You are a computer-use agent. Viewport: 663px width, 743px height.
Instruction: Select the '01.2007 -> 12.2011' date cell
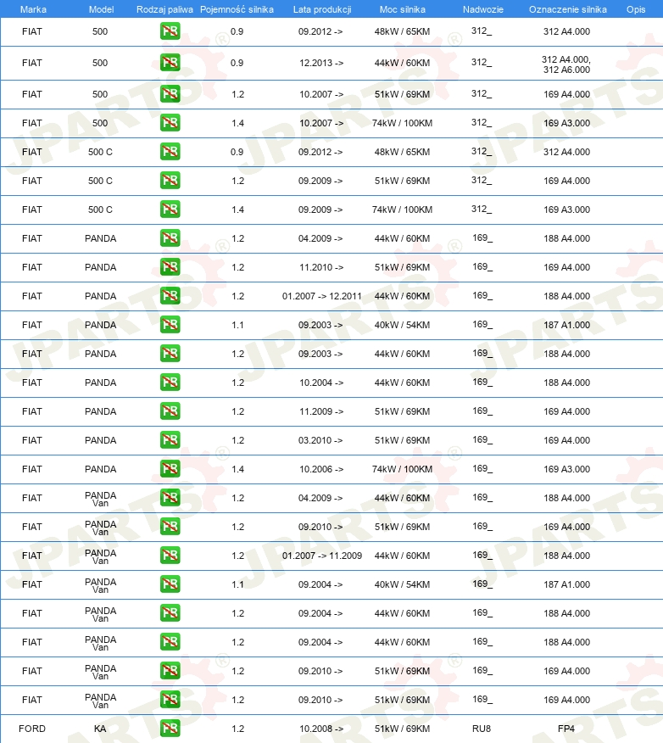[322, 296]
